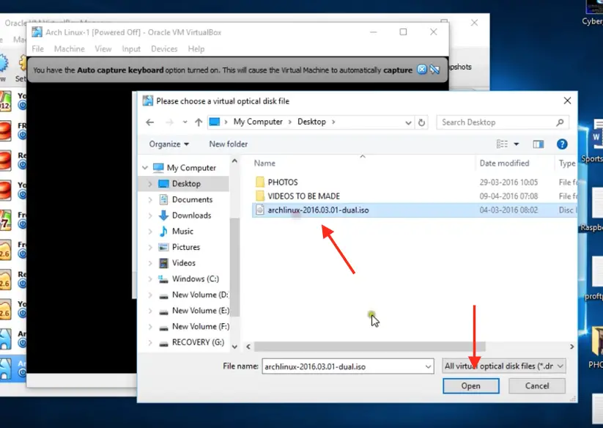Sort by the Type column header
603x428 pixels.
[x=567, y=163]
